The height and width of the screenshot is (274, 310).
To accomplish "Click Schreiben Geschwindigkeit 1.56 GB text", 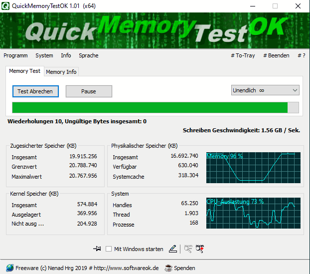I will pyautogui.click(x=241, y=130).
